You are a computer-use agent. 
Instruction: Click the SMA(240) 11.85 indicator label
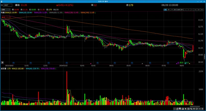(x=87, y=13)
